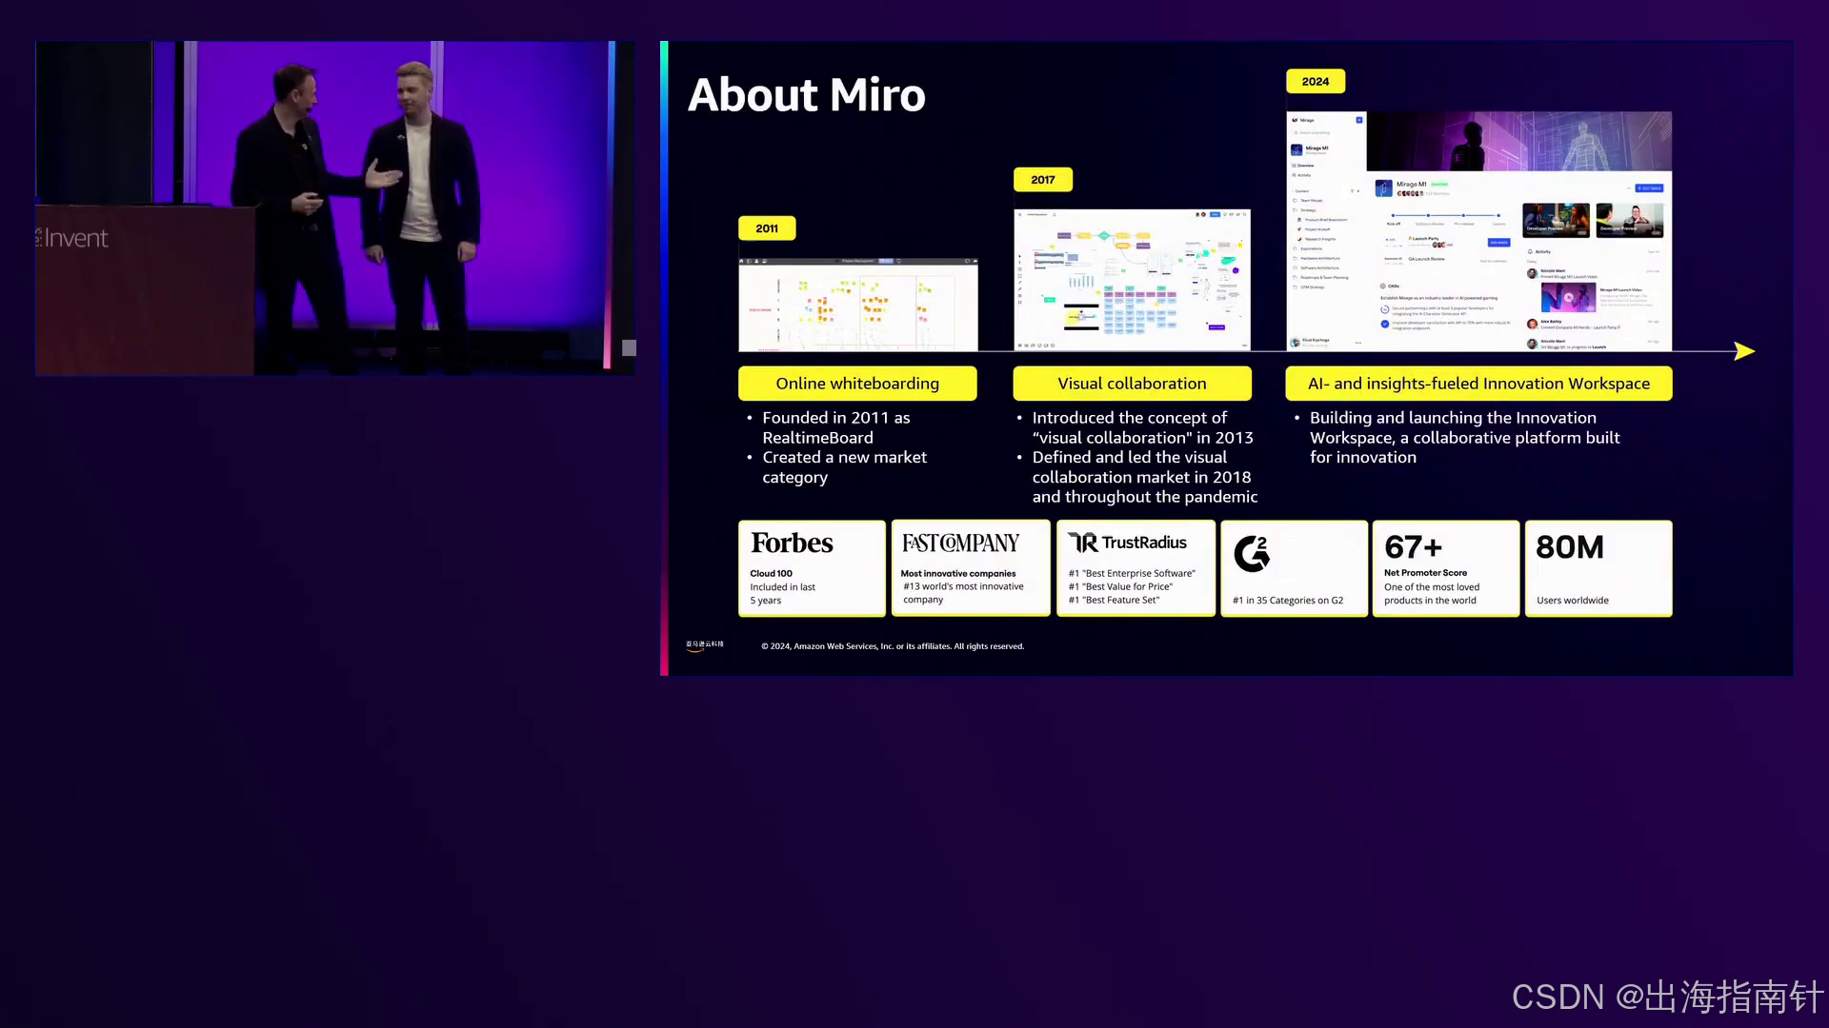This screenshot has width=1829, height=1028.
Task: Click the Amazon logo beside copyright text
Action: click(704, 645)
